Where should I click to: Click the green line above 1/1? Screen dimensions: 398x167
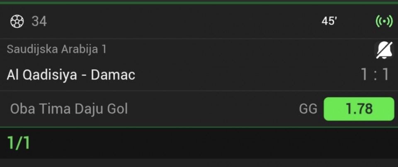199,127
